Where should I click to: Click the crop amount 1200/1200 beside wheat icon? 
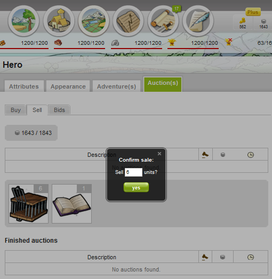tap(204, 43)
